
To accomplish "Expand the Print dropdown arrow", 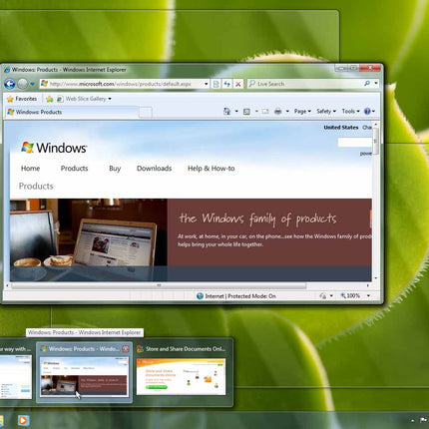I will pyautogui.click(x=287, y=112).
